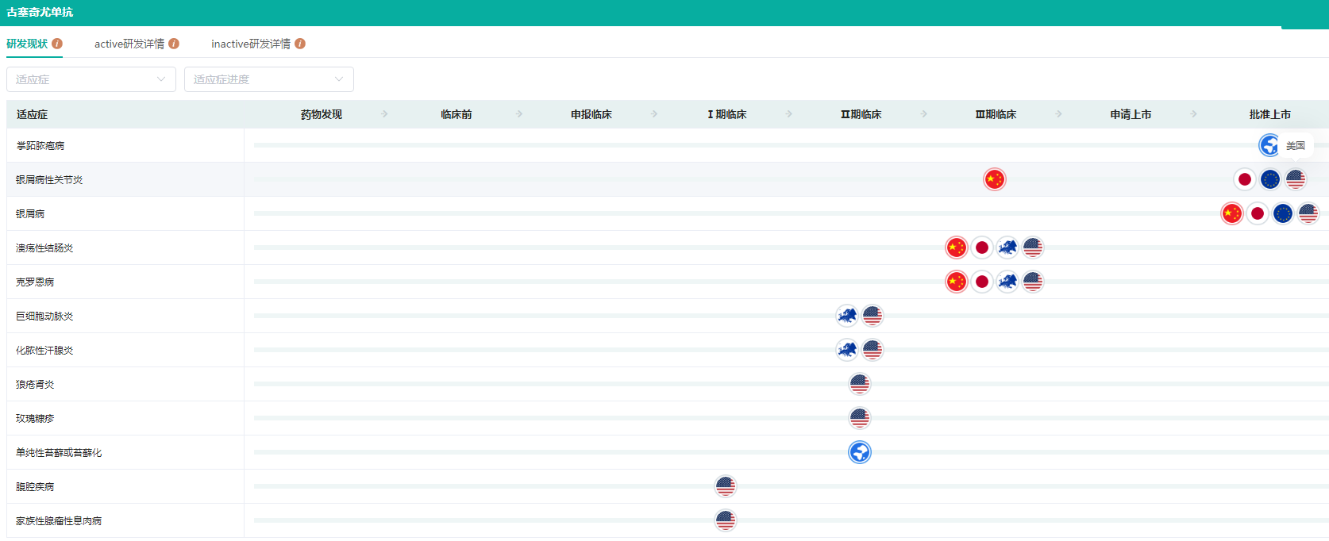Click China flag in 银屑病性关节炎 row

(x=994, y=179)
